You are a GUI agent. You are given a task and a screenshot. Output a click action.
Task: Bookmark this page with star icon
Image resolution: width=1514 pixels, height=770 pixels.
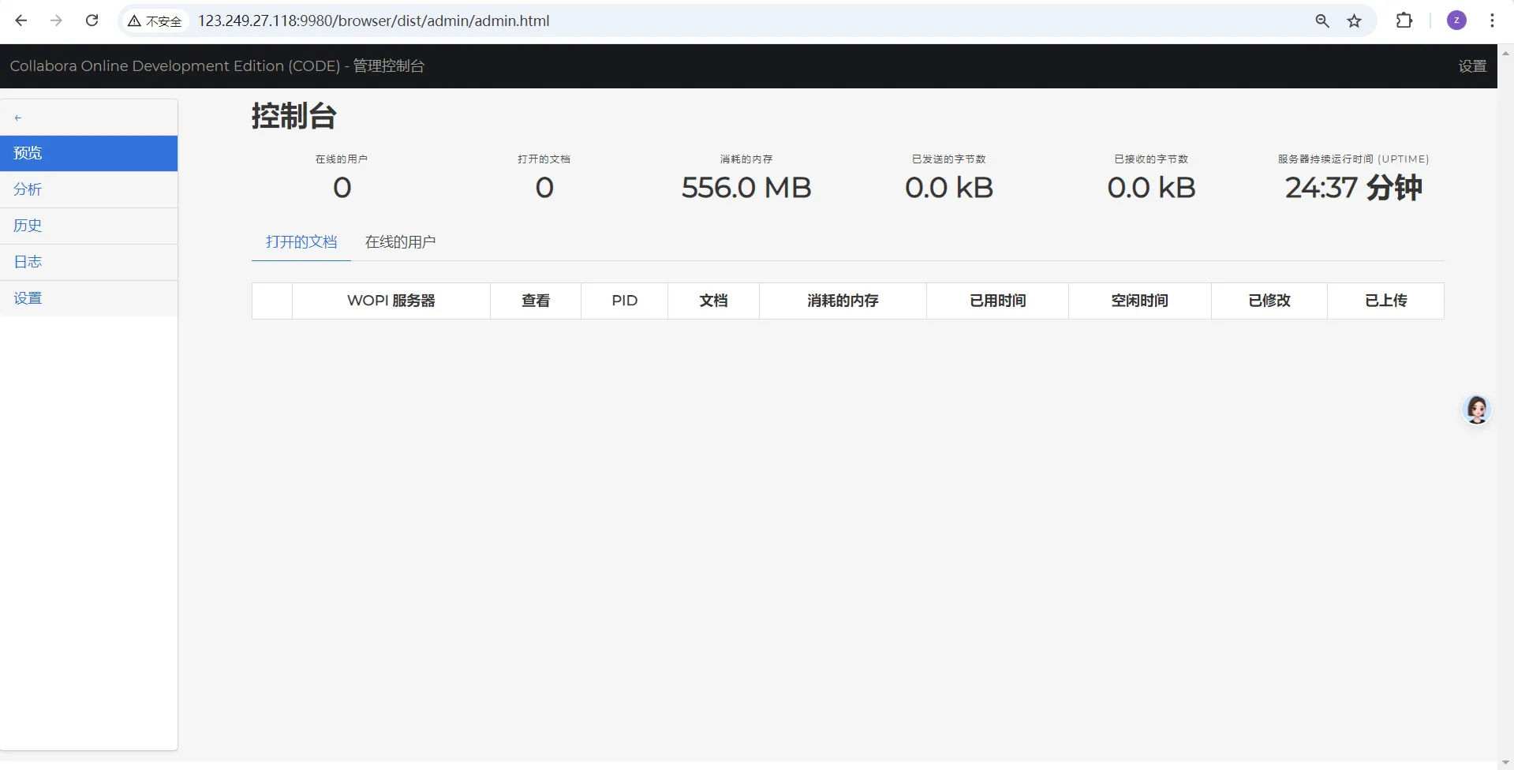point(1355,21)
